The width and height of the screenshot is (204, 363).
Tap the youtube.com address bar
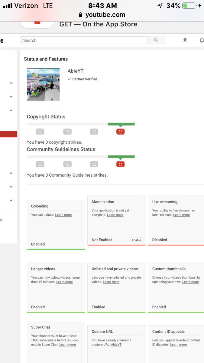click(102, 15)
